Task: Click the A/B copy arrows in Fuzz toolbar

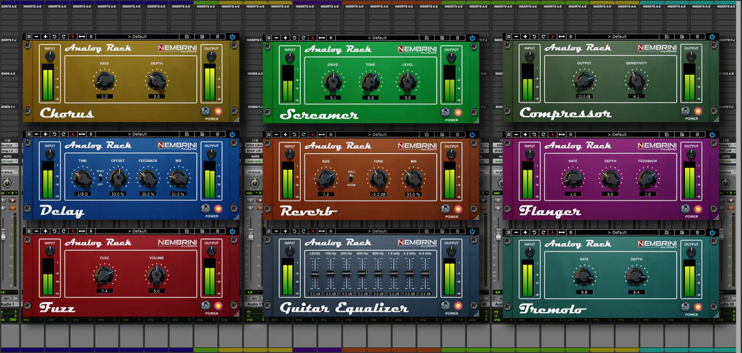Action: pos(81,231)
